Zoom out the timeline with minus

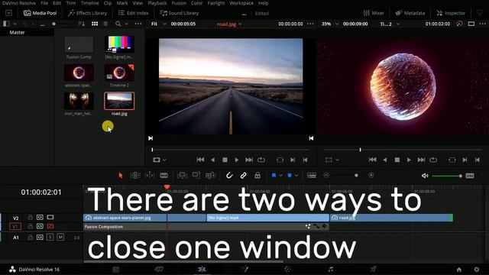(x=326, y=176)
